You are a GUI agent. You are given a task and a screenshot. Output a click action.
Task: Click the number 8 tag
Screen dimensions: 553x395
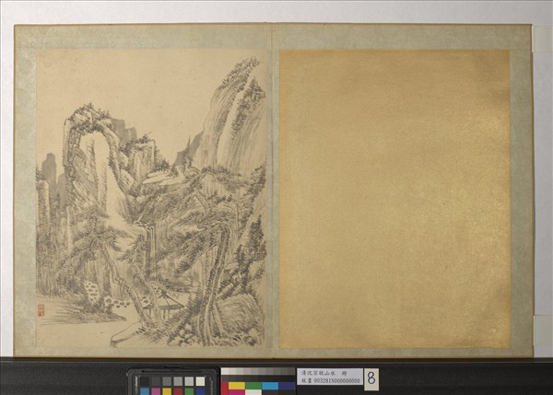point(371,378)
